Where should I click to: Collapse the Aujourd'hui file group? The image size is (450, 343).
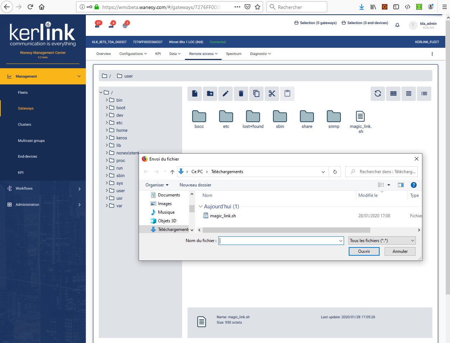click(200, 207)
